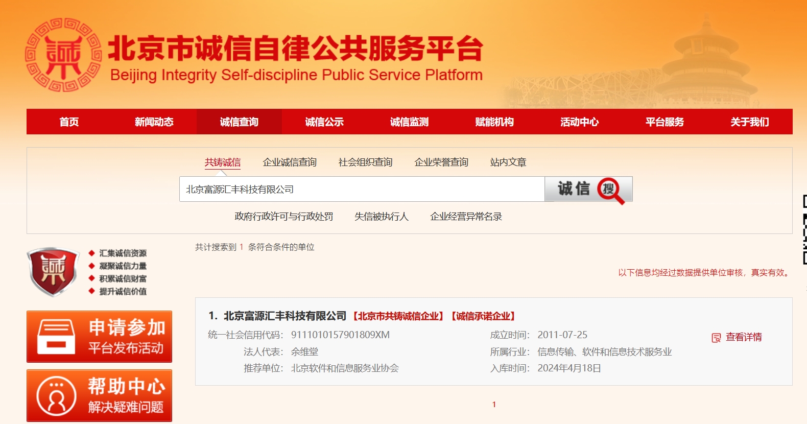Screen dimensions: 807x424
Task: Click the person icon on 帮助中心 banner
Action: tap(56, 396)
